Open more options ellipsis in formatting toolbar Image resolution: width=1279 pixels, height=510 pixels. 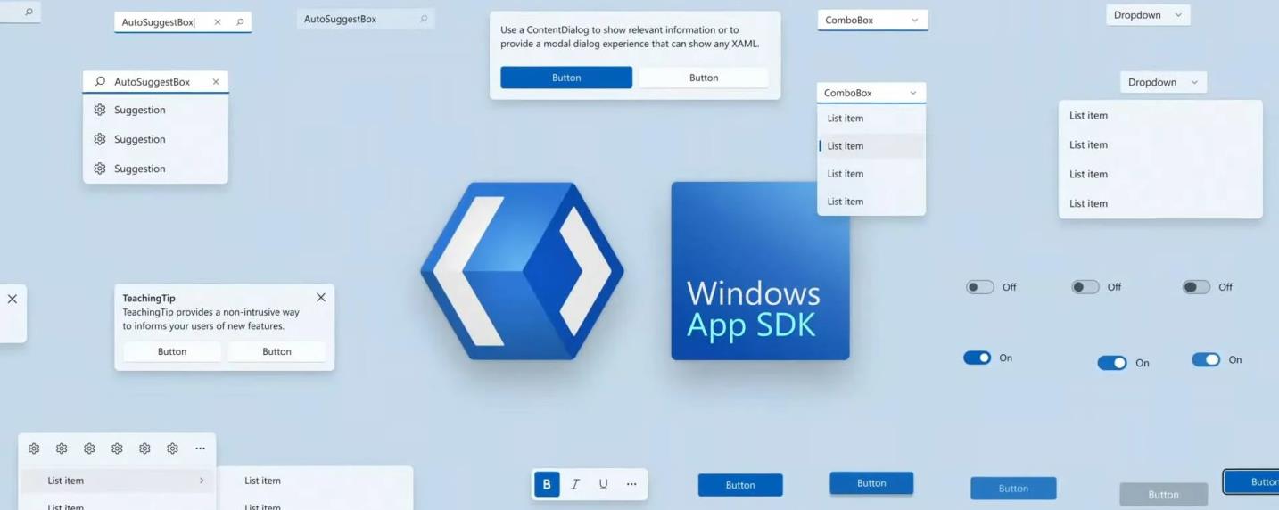tap(631, 484)
